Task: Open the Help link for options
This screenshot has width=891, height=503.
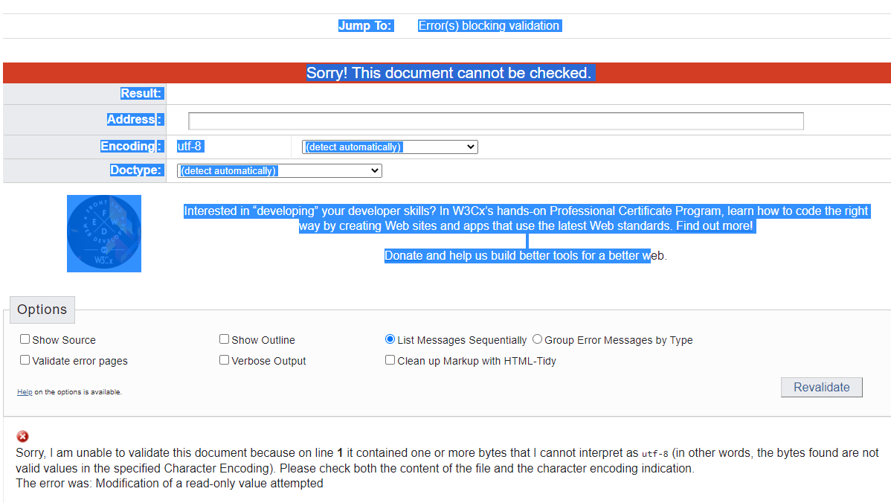Action: [x=25, y=392]
